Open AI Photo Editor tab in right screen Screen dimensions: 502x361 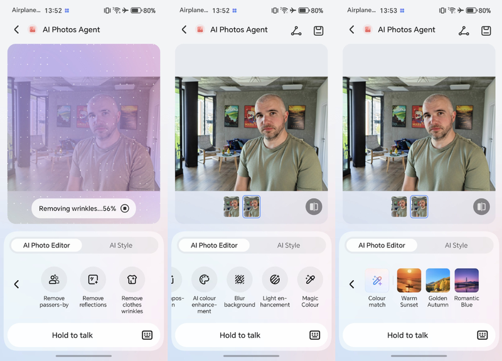pos(382,245)
